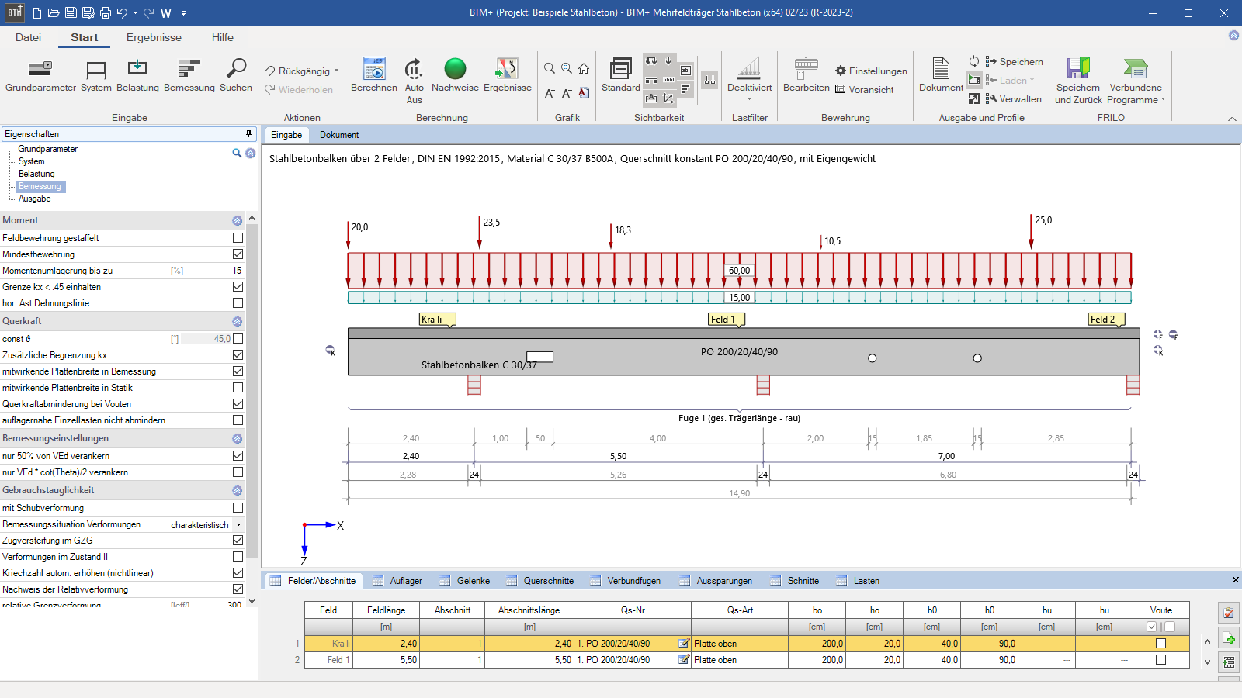This screenshot has width=1242, height=698.
Task: Click the print icon in title bar
Action: [x=106, y=13]
